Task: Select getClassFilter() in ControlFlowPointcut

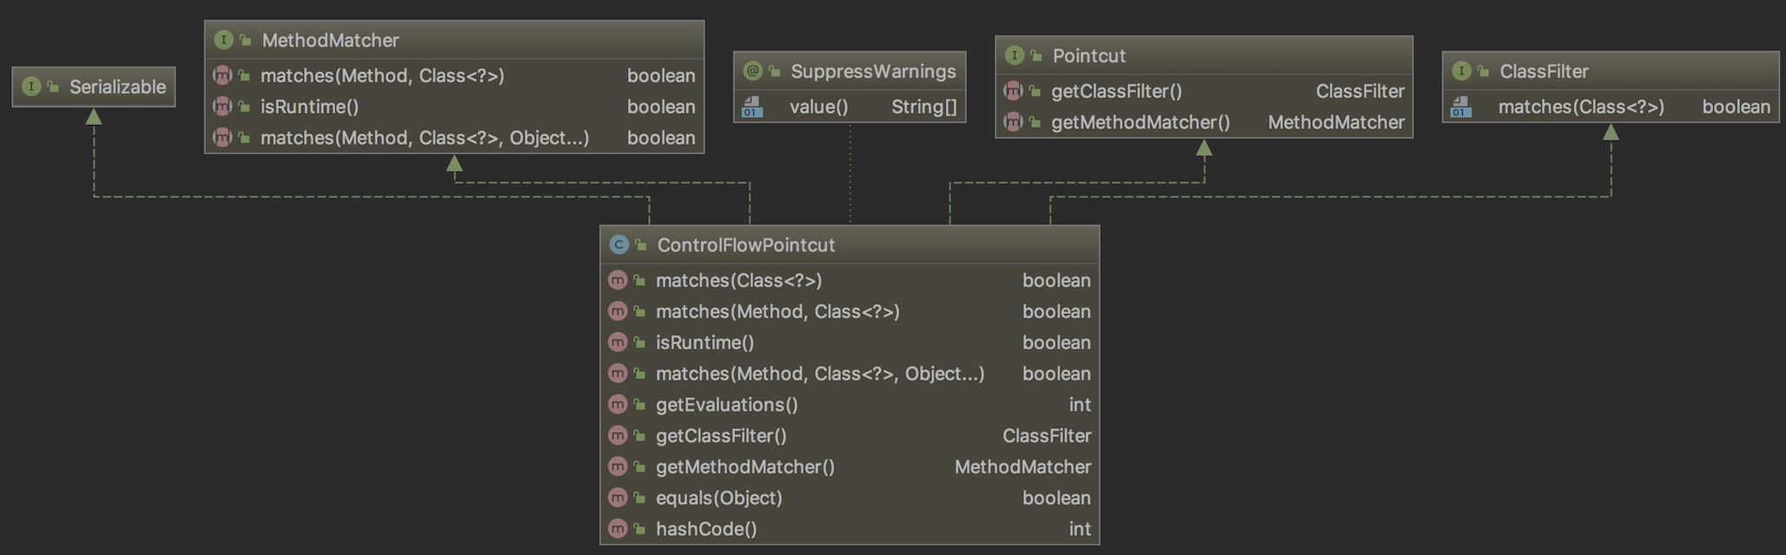Action: pyautogui.click(x=721, y=436)
